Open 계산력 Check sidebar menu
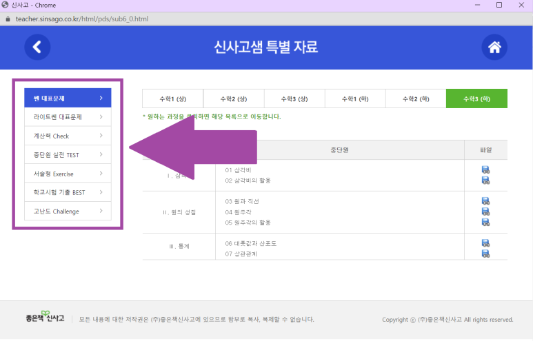Screen dimensions: 533x341 click(x=68, y=136)
